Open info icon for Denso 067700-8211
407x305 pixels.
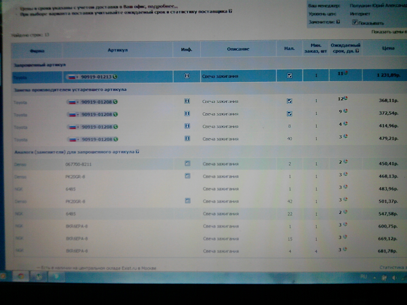click(188, 164)
